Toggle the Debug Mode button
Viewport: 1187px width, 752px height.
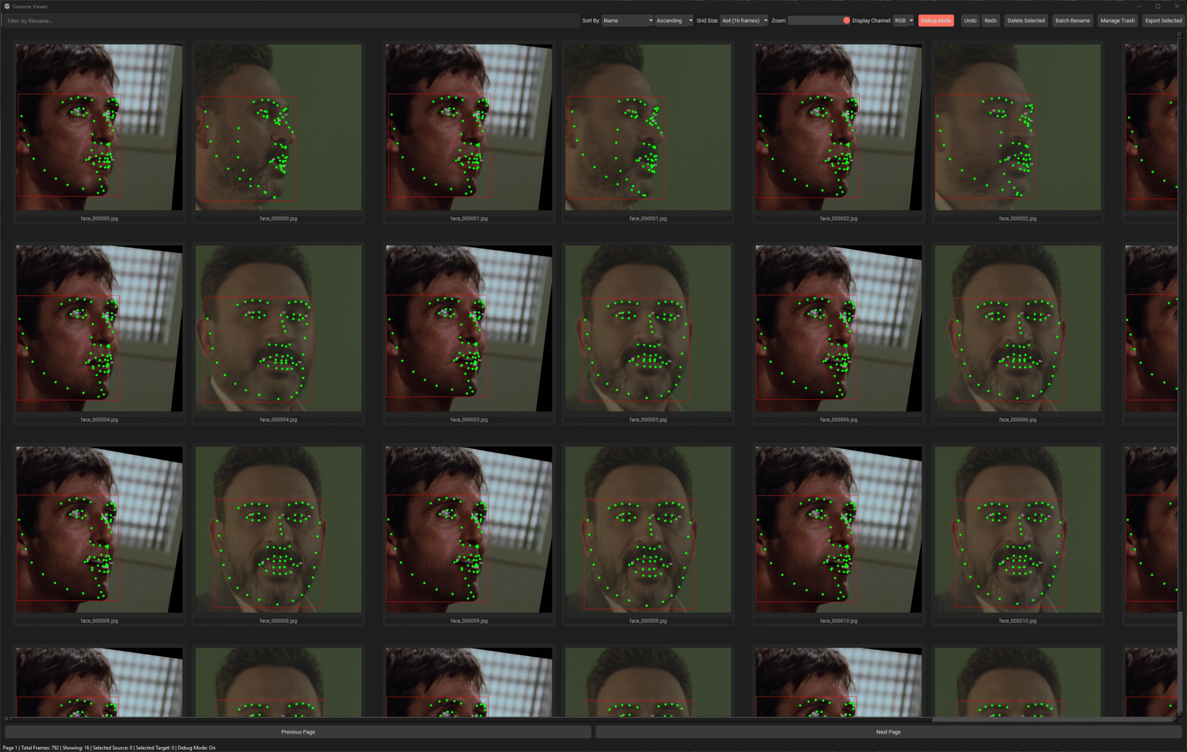pyautogui.click(x=936, y=21)
